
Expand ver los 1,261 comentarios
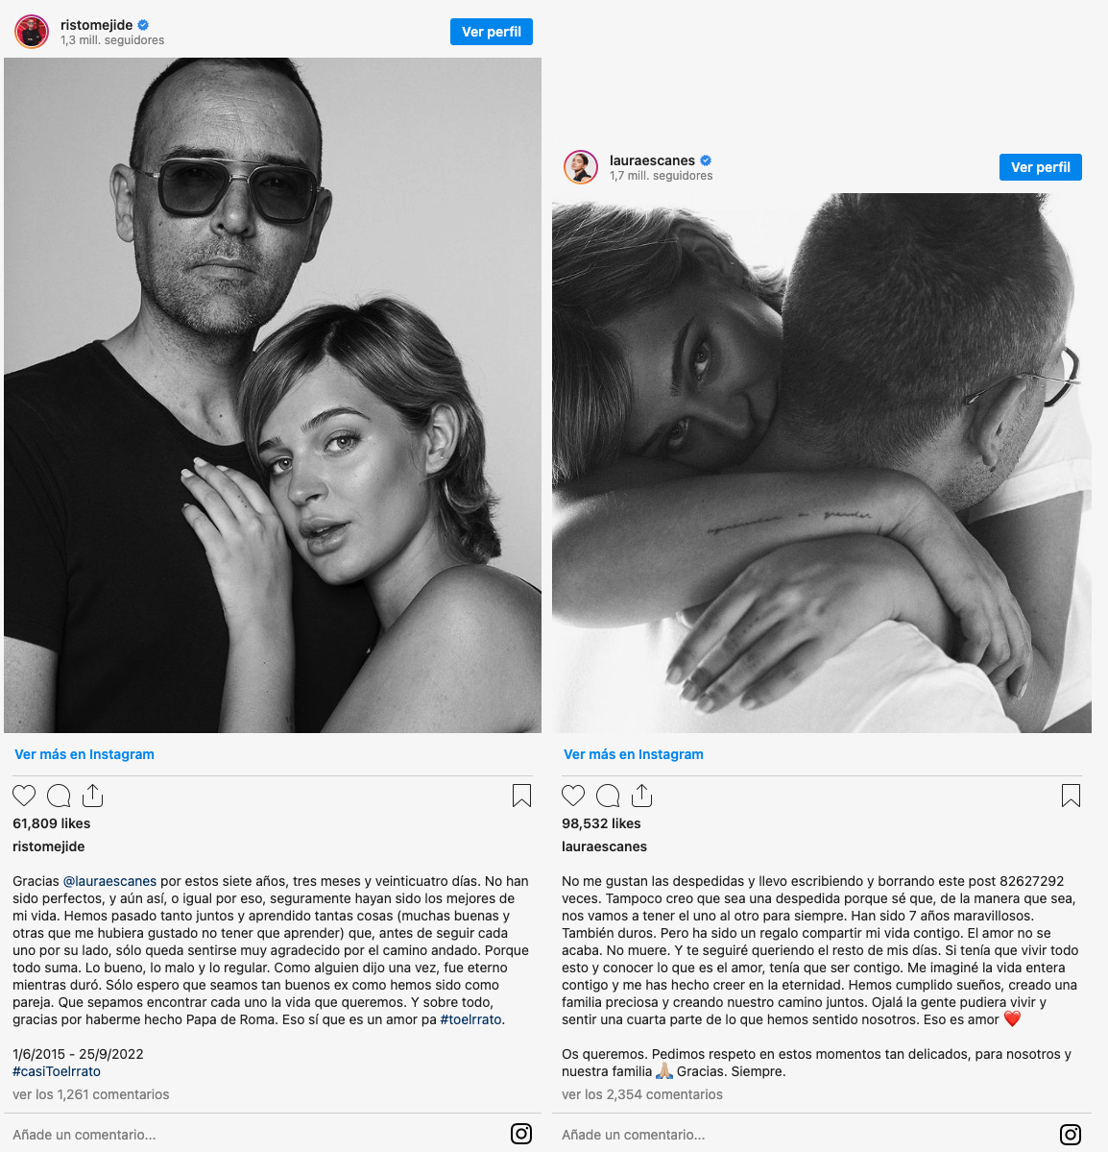91,1094
